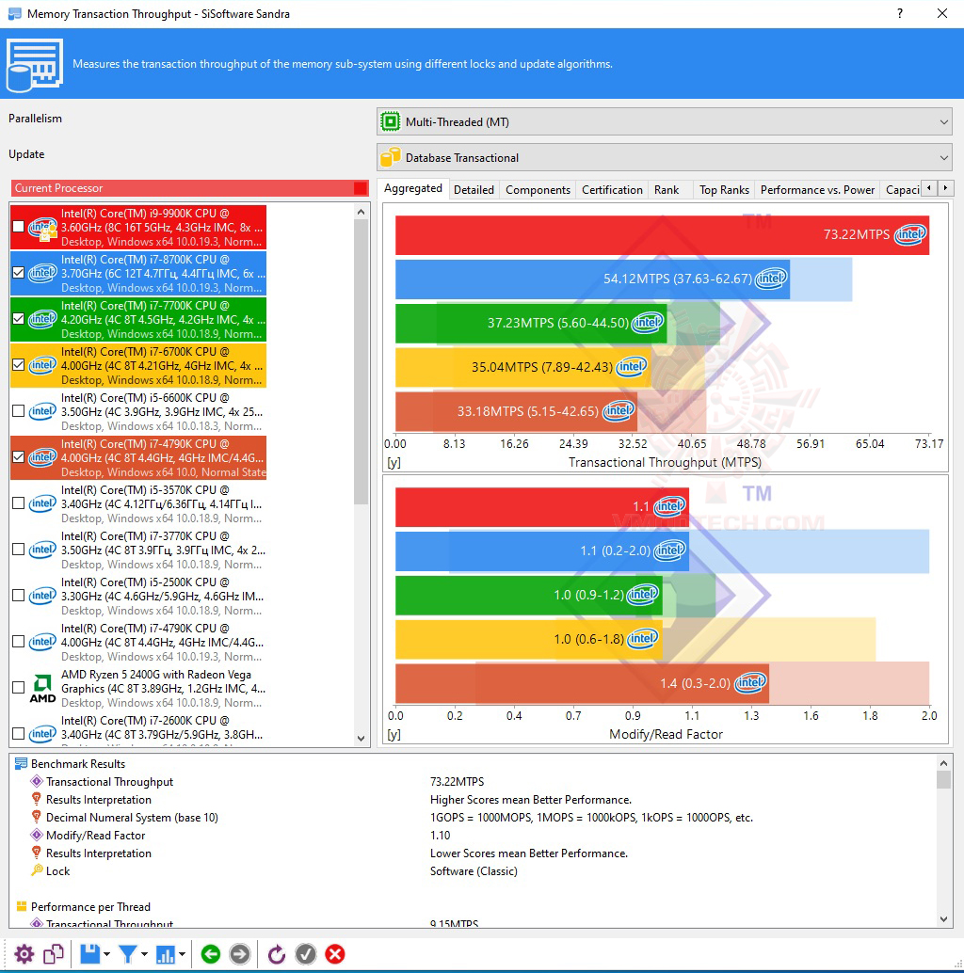Screen dimensions: 964x973
Task: Click the 37.23MTPS green chart bar
Action: pos(531,323)
